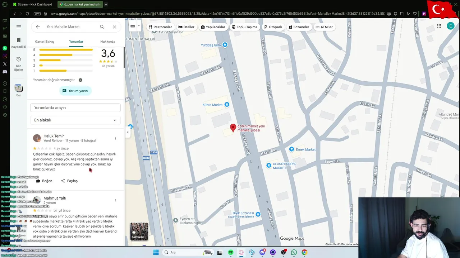Click the Yorum yazın button

tap(75, 91)
